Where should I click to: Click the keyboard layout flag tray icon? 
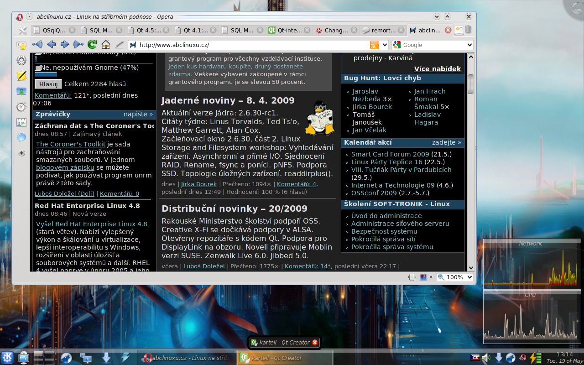click(x=475, y=358)
